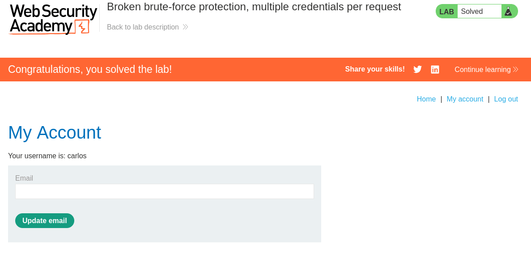This screenshot has height=258, width=531.
Task: Switch to My account
Action: [465, 99]
